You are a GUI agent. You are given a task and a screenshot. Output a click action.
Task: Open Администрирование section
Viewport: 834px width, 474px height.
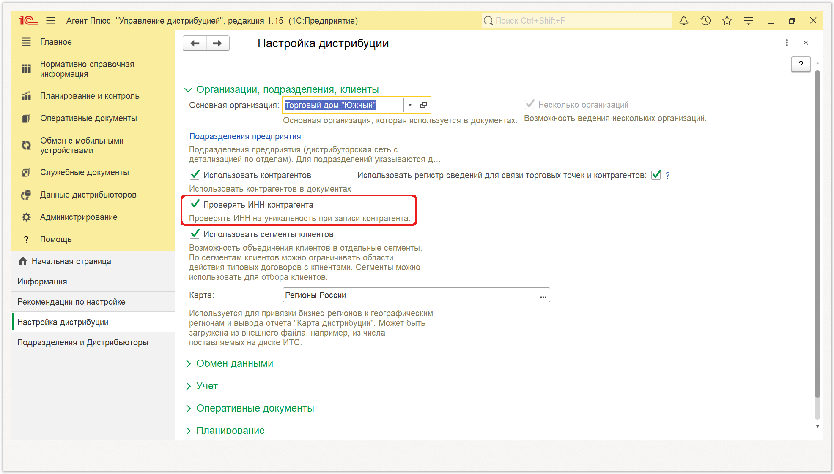79,217
